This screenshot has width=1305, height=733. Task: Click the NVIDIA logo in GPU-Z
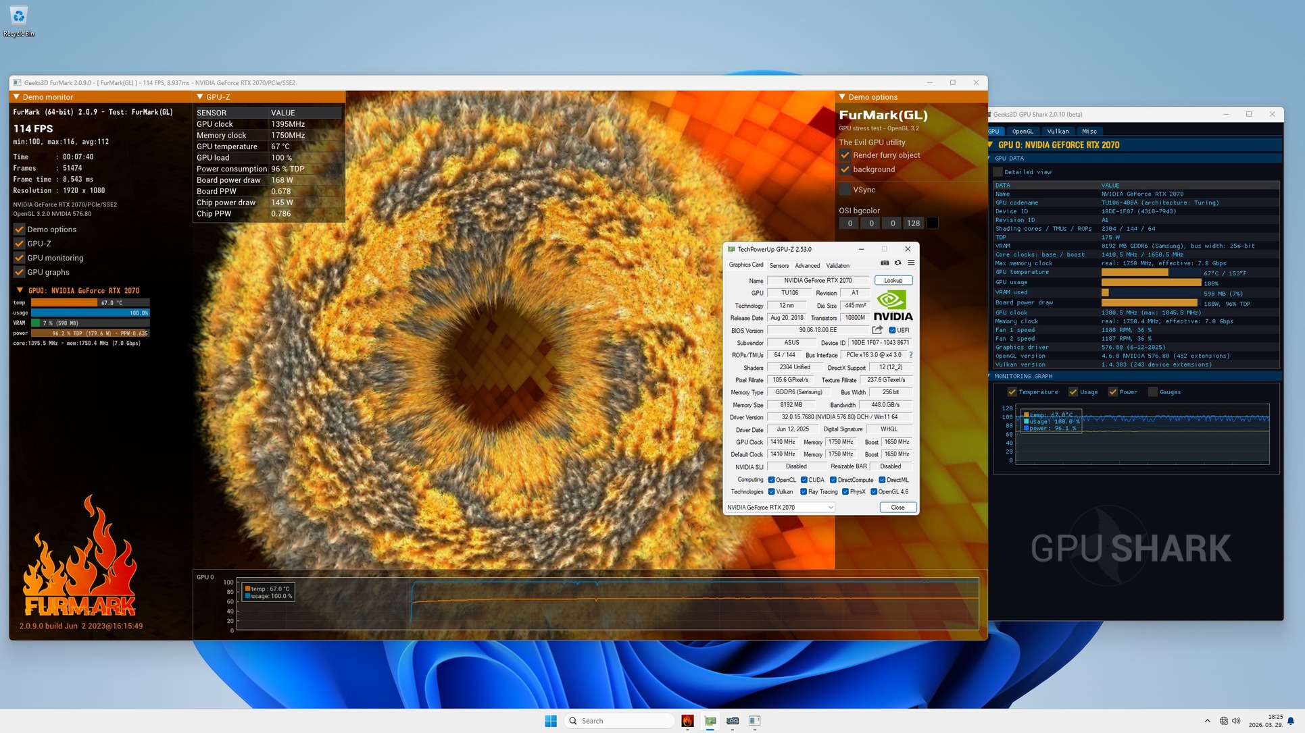pyautogui.click(x=893, y=306)
